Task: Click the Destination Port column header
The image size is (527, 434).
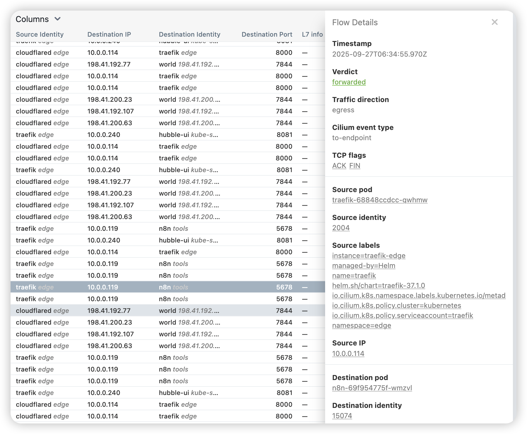Action: (267, 34)
